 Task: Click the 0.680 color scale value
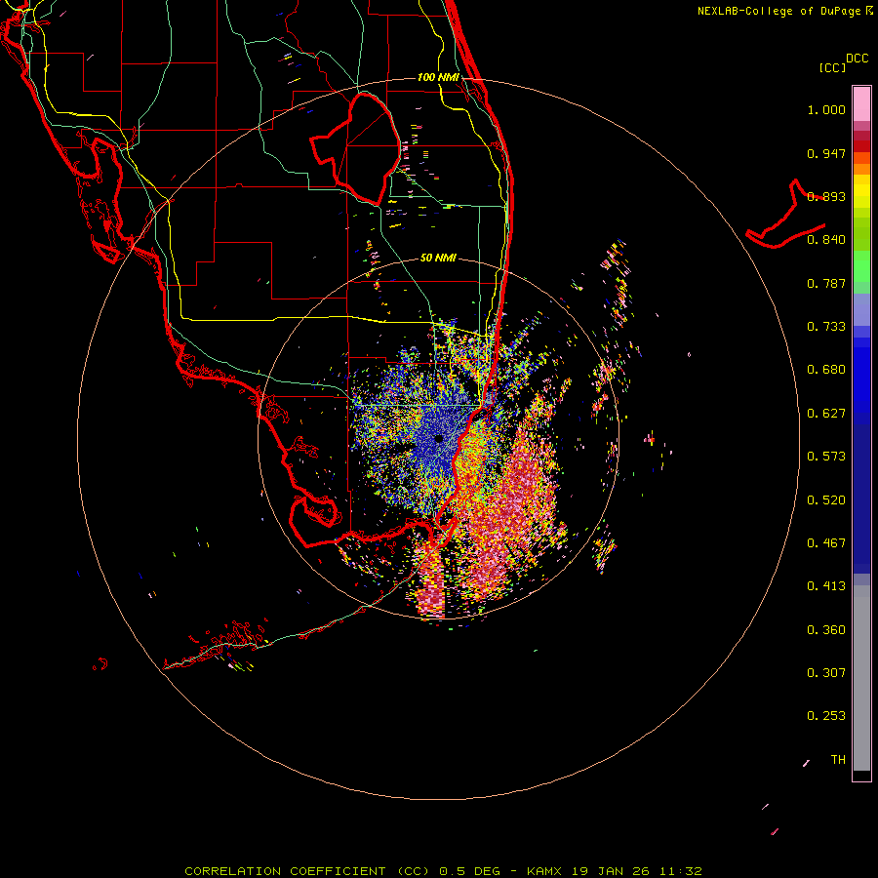pos(826,370)
